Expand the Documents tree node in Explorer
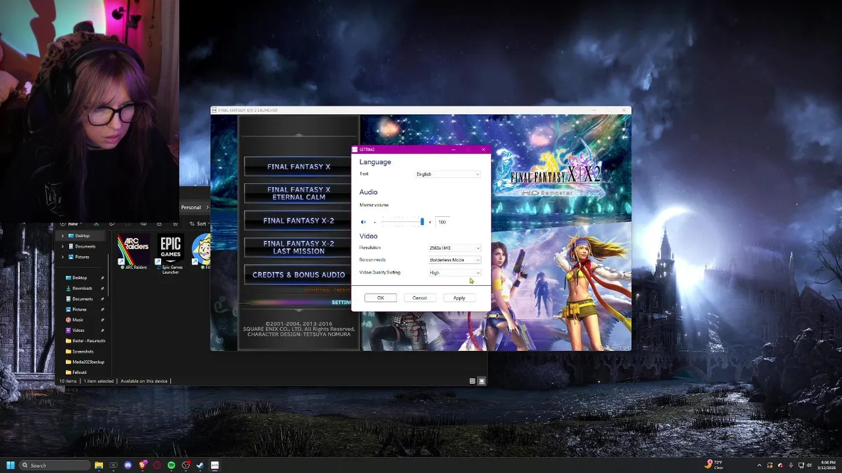The image size is (842, 473). tap(63, 246)
